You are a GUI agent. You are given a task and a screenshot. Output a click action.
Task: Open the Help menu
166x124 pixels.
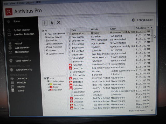(x=39, y=2)
